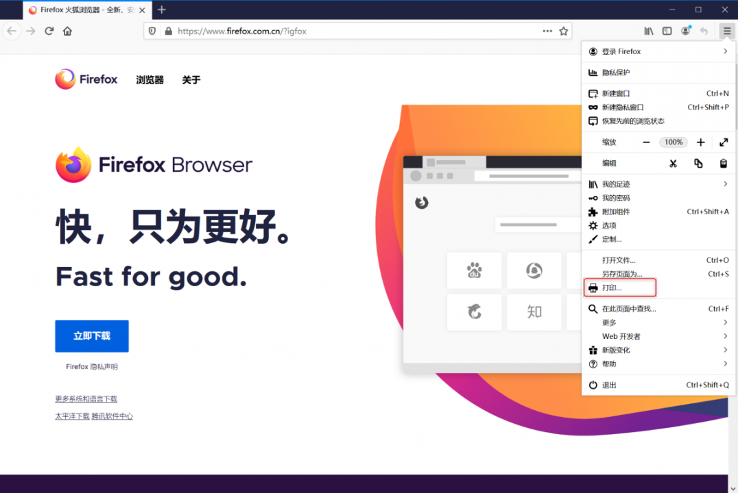Expand 更多 submenu

click(658, 323)
